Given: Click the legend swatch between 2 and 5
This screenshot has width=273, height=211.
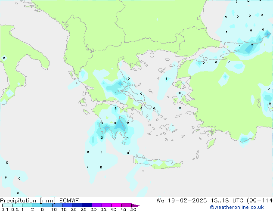Looking at the screenshot, I should [37, 205].
